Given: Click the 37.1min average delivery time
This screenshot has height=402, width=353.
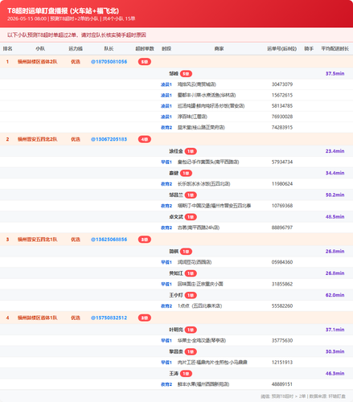Looking at the screenshot, I should pos(335,330).
